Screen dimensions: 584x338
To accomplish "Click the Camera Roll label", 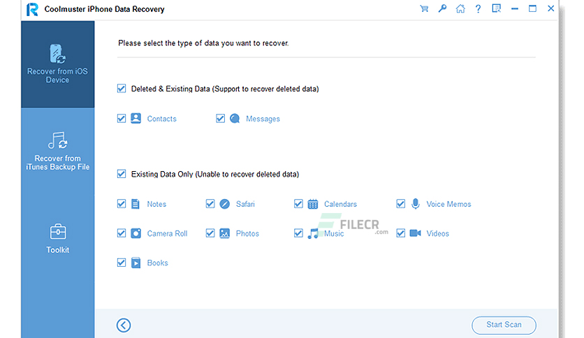I will (x=167, y=233).
